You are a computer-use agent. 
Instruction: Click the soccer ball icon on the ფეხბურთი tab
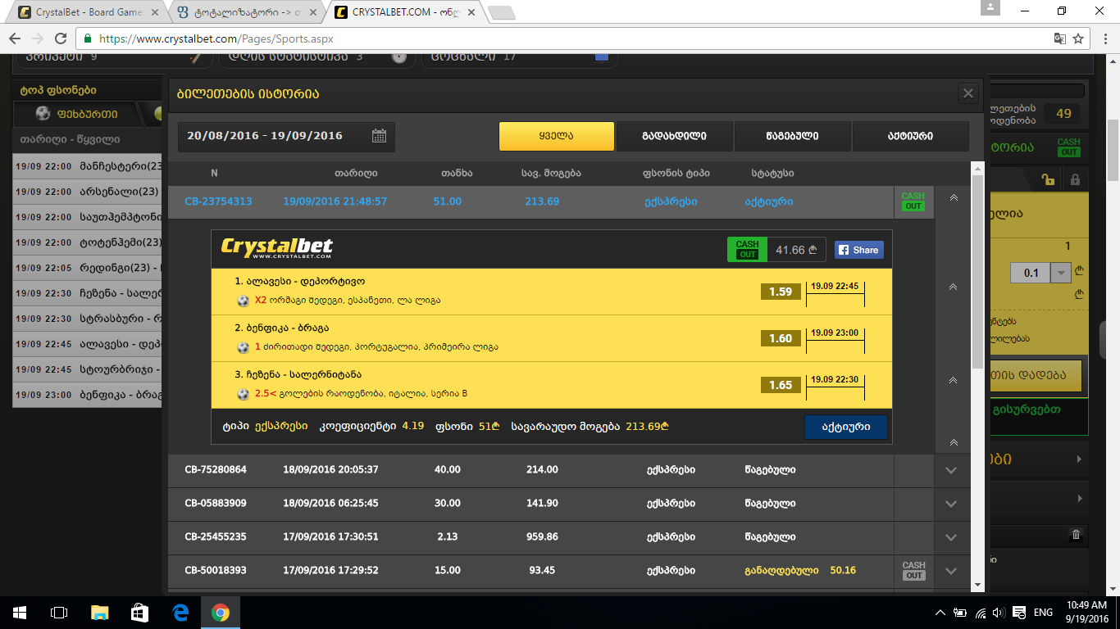(x=43, y=114)
